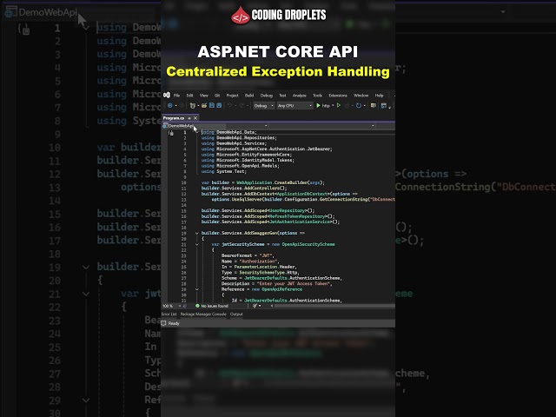Open the Tools menu
The width and height of the screenshot is (556, 417).
pos(317,96)
